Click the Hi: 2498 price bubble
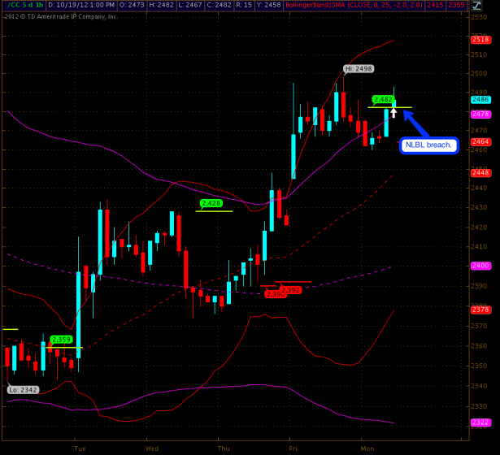The width and height of the screenshot is (500, 455). pyautogui.click(x=358, y=69)
